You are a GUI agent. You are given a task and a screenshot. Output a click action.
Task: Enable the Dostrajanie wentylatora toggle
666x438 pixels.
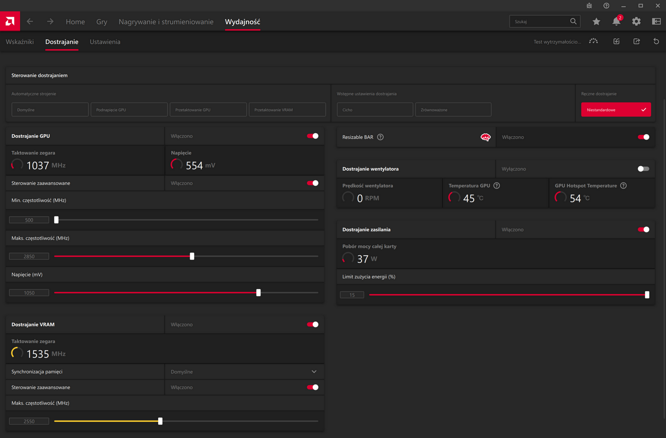click(643, 168)
